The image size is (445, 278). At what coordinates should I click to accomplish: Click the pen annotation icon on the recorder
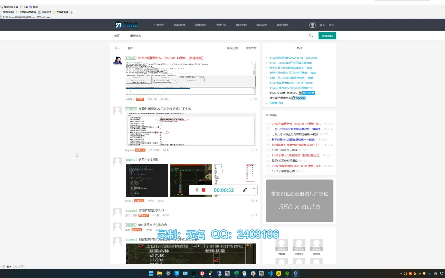click(245, 190)
